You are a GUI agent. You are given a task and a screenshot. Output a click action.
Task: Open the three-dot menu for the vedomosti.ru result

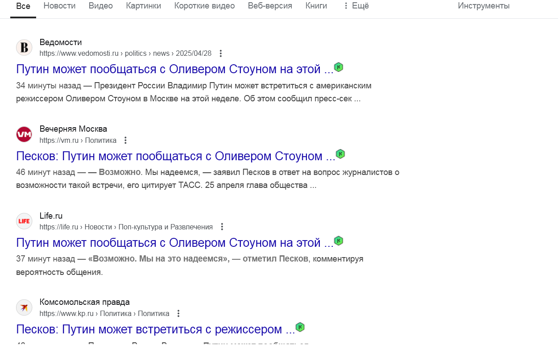220,54
